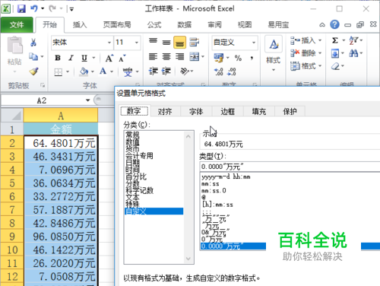Screen dimensions: 380x286
Task: Click the Fill down icon
Action: point(335,53)
